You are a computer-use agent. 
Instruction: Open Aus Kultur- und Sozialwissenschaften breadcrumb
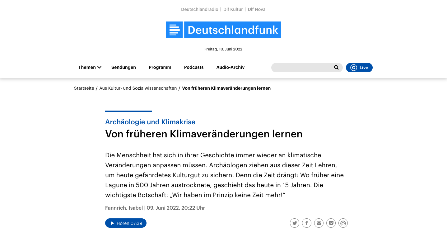point(138,88)
